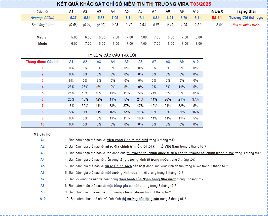Click the month change value (0.58)
This screenshot has width=268, height=216.
point(73,25)
